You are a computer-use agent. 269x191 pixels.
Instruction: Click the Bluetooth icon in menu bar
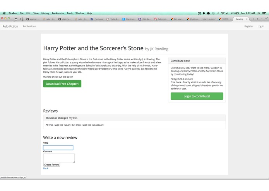[218, 13]
